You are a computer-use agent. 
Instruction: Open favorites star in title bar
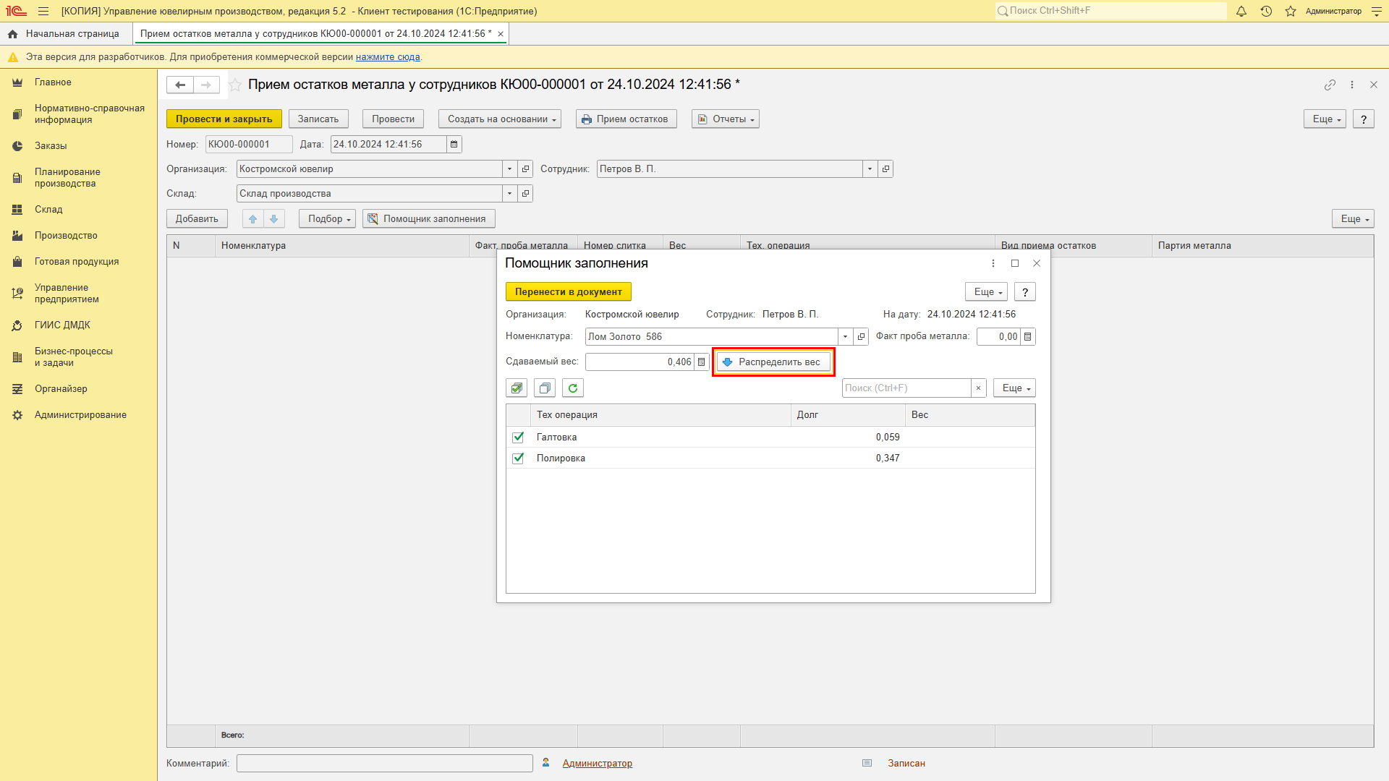[1291, 12]
